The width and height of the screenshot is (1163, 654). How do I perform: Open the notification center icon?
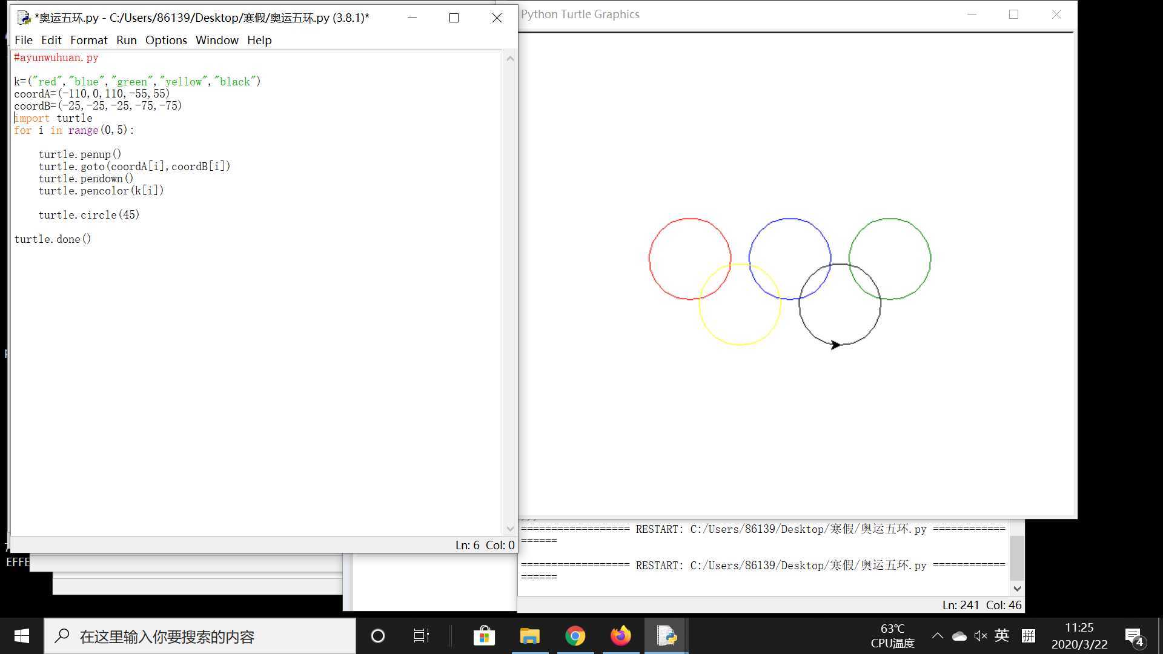(1134, 636)
